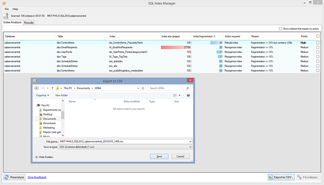Select Master (red-gate) folder in tree
Screen dimensions: 324x185
click(x=50, y=132)
